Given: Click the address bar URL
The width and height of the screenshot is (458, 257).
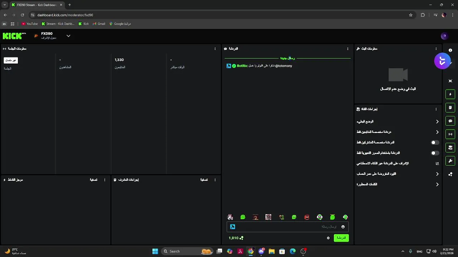Looking at the screenshot, I should point(65,15).
